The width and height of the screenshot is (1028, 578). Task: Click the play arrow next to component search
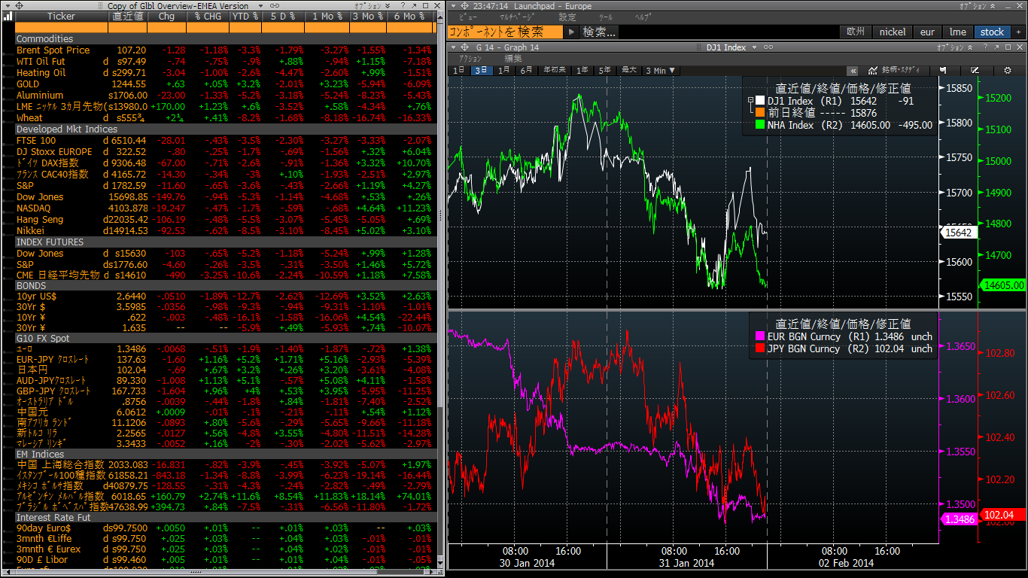[x=571, y=32]
